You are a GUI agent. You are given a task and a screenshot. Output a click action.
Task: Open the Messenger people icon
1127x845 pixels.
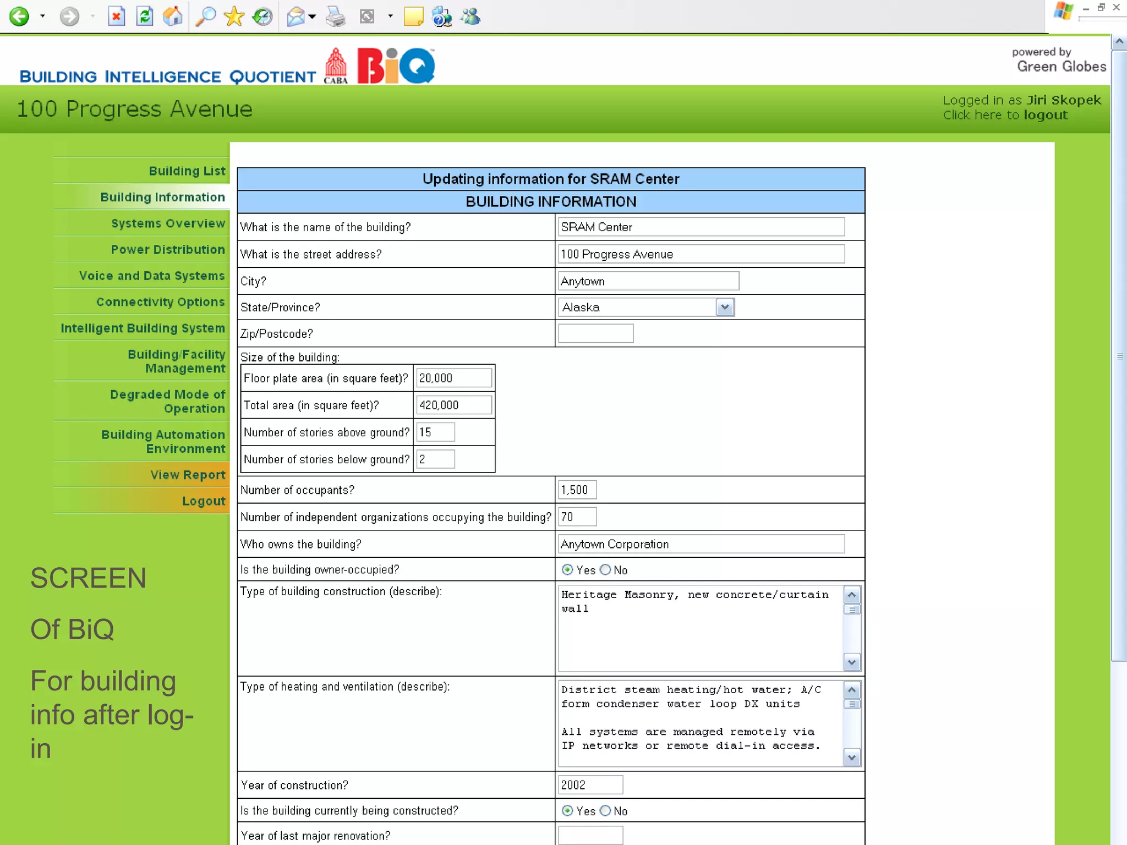pyautogui.click(x=471, y=17)
